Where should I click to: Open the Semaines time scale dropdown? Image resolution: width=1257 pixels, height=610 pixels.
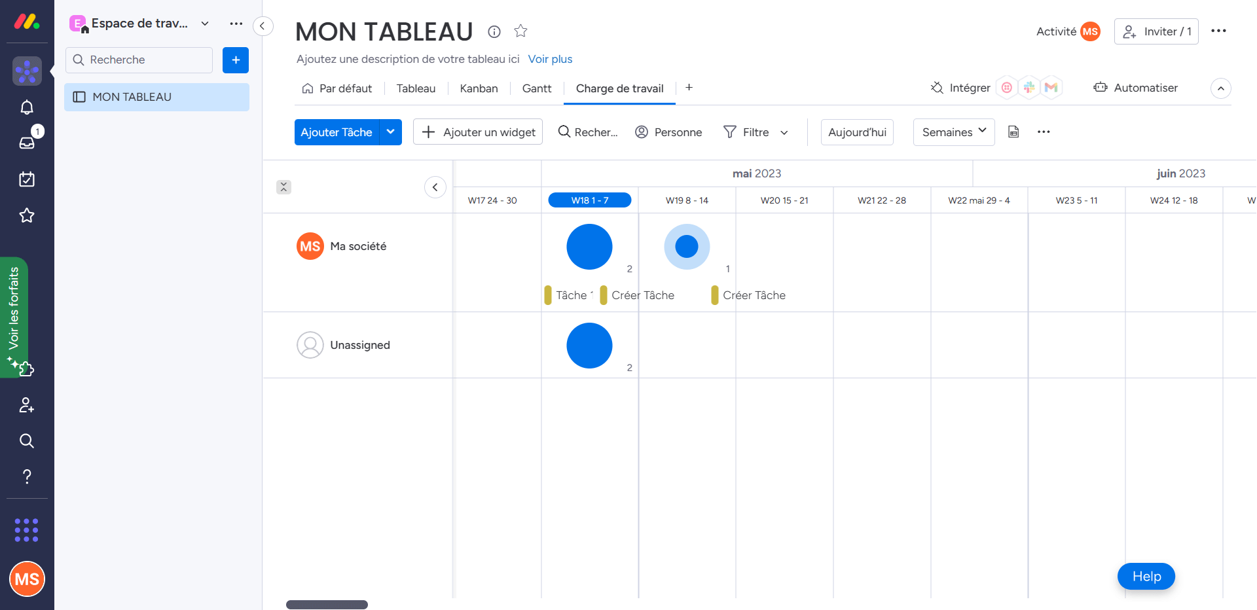[x=953, y=132]
